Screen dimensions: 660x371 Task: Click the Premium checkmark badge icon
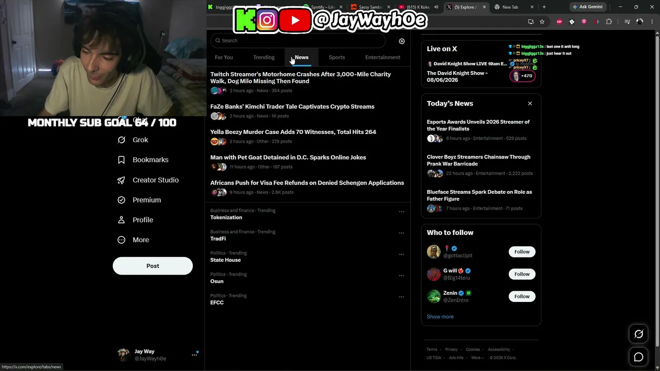pos(121,200)
